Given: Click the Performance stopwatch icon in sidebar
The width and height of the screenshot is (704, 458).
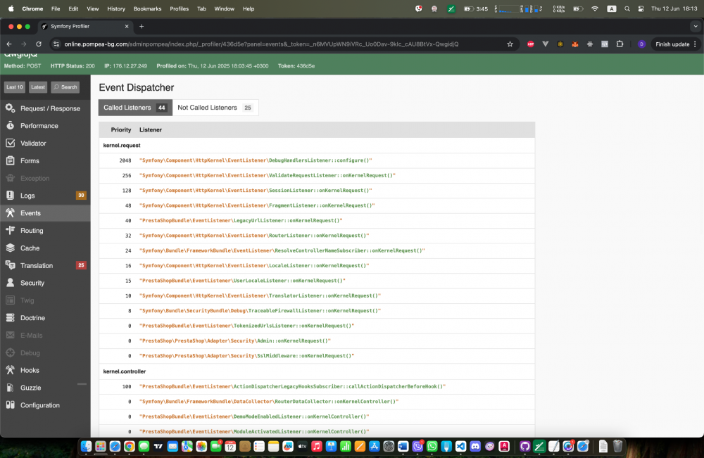Looking at the screenshot, I should [x=11, y=126].
